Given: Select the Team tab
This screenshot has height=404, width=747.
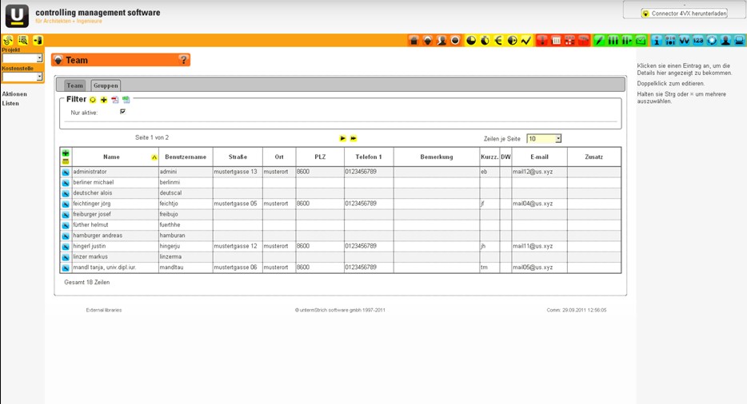Looking at the screenshot, I should tap(75, 85).
